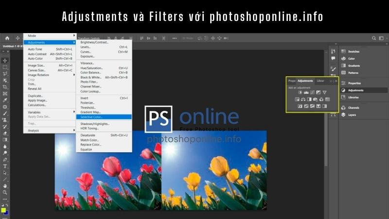
Task: Select the Path Selection tool
Action: coord(5,173)
